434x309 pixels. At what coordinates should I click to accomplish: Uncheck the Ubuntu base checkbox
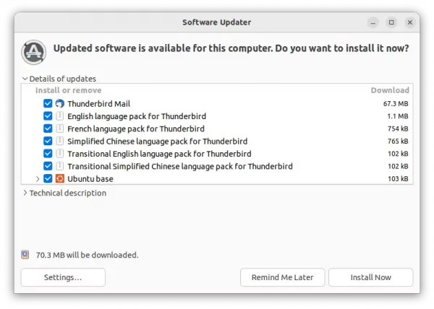coord(48,178)
